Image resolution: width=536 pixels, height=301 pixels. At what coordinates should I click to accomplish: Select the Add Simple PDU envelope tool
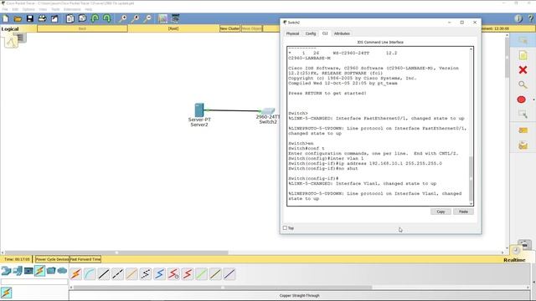[x=523, y=130]
